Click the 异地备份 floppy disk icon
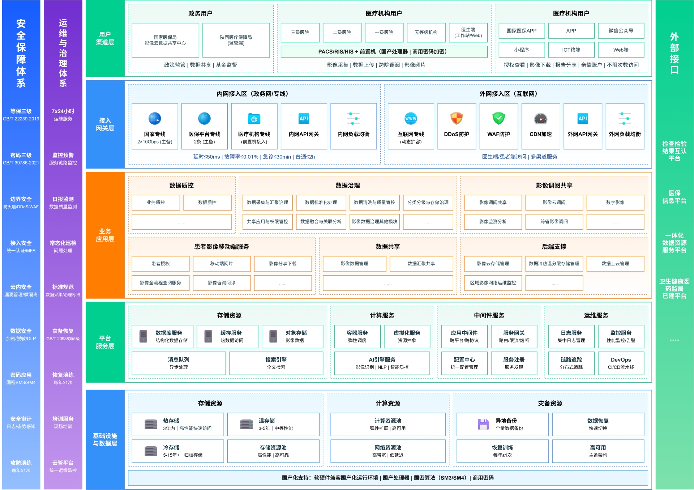This screenshot has width=694, height=490. click(483, 424)
